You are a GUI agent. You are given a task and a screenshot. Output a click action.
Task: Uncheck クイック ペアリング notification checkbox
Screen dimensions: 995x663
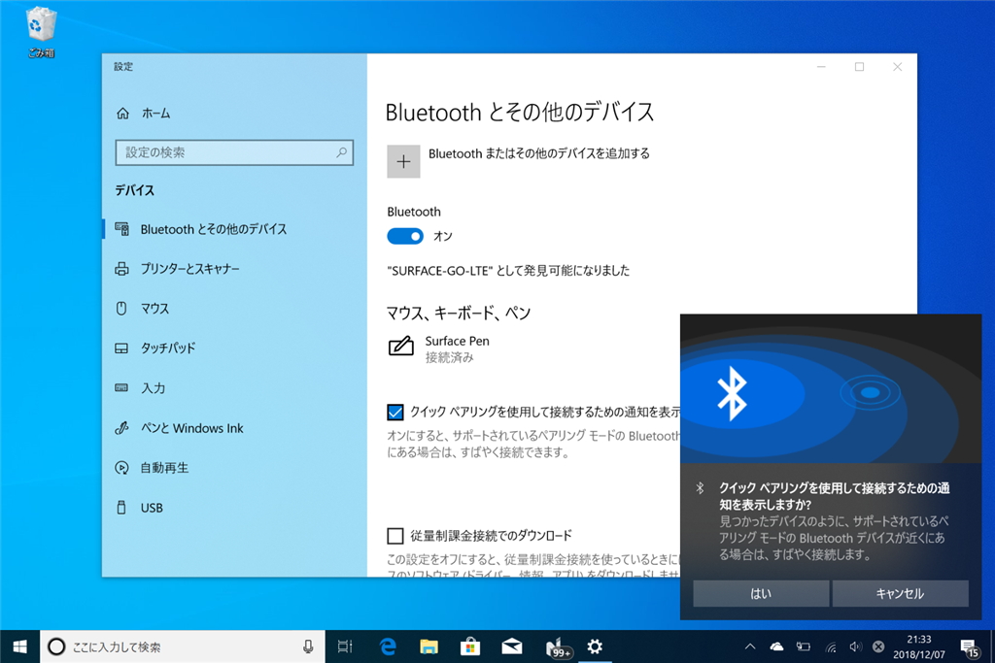[x=395, y=412]
